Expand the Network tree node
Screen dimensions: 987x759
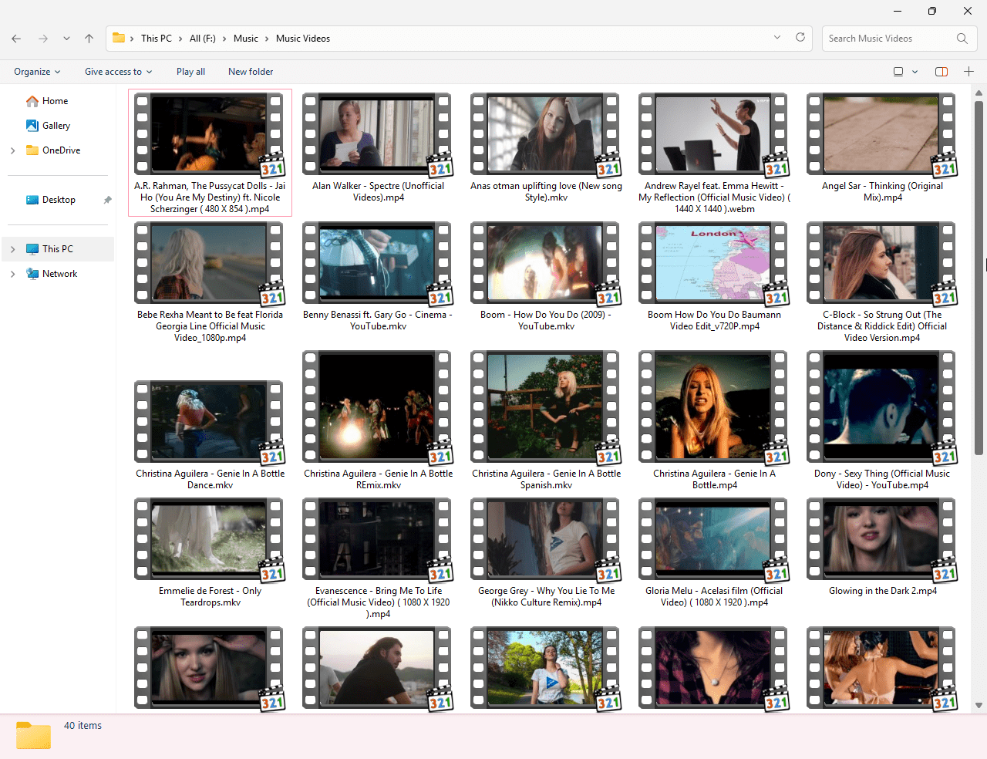pos(12,274)
